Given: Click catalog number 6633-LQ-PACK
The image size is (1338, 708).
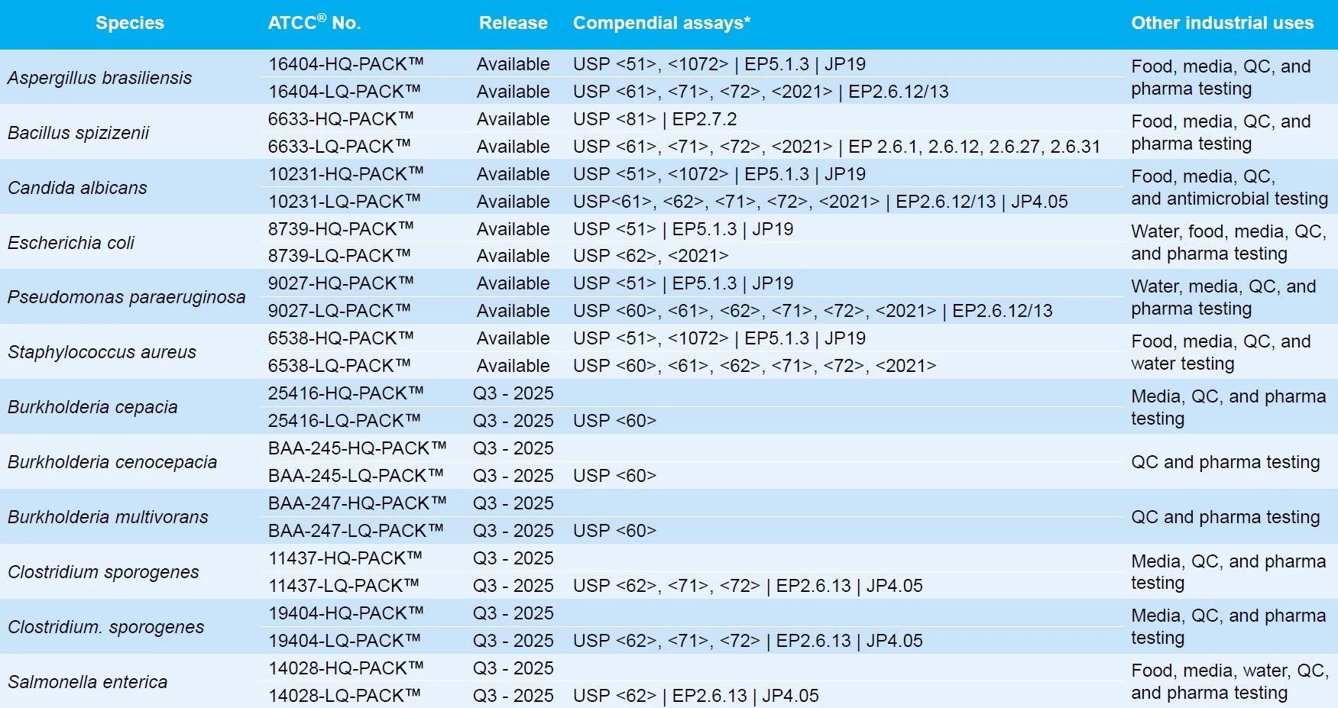Looking at the screenshot, I should click(x=339, y=147).
